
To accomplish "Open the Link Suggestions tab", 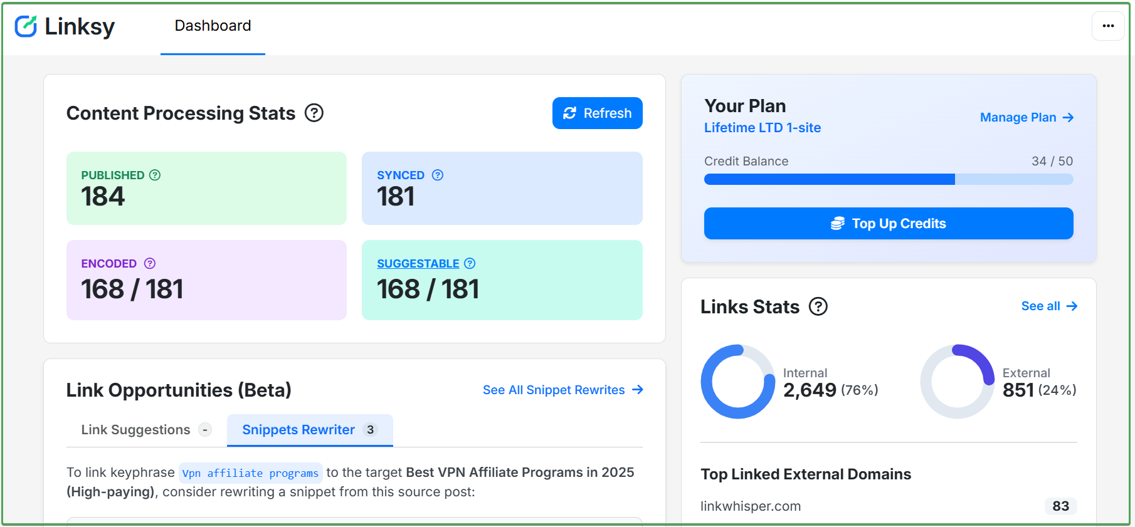I will 146,430.
